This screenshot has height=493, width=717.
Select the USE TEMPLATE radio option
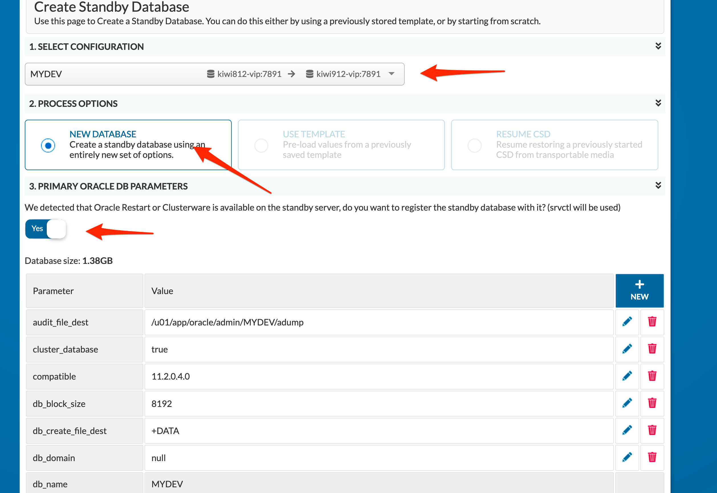pyautogui.click(x=261, y=145)
